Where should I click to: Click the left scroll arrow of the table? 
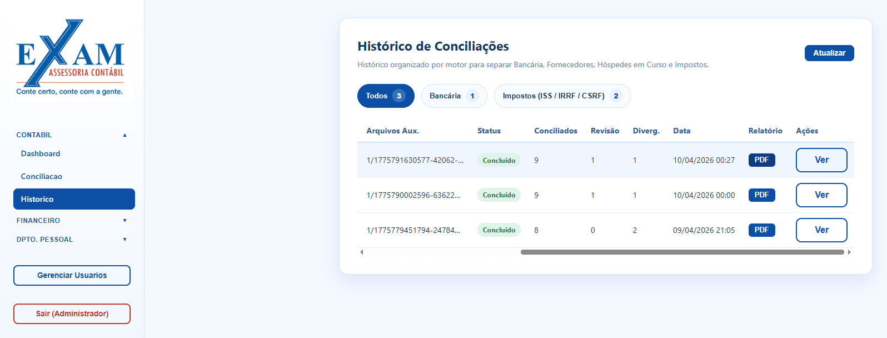362,252
